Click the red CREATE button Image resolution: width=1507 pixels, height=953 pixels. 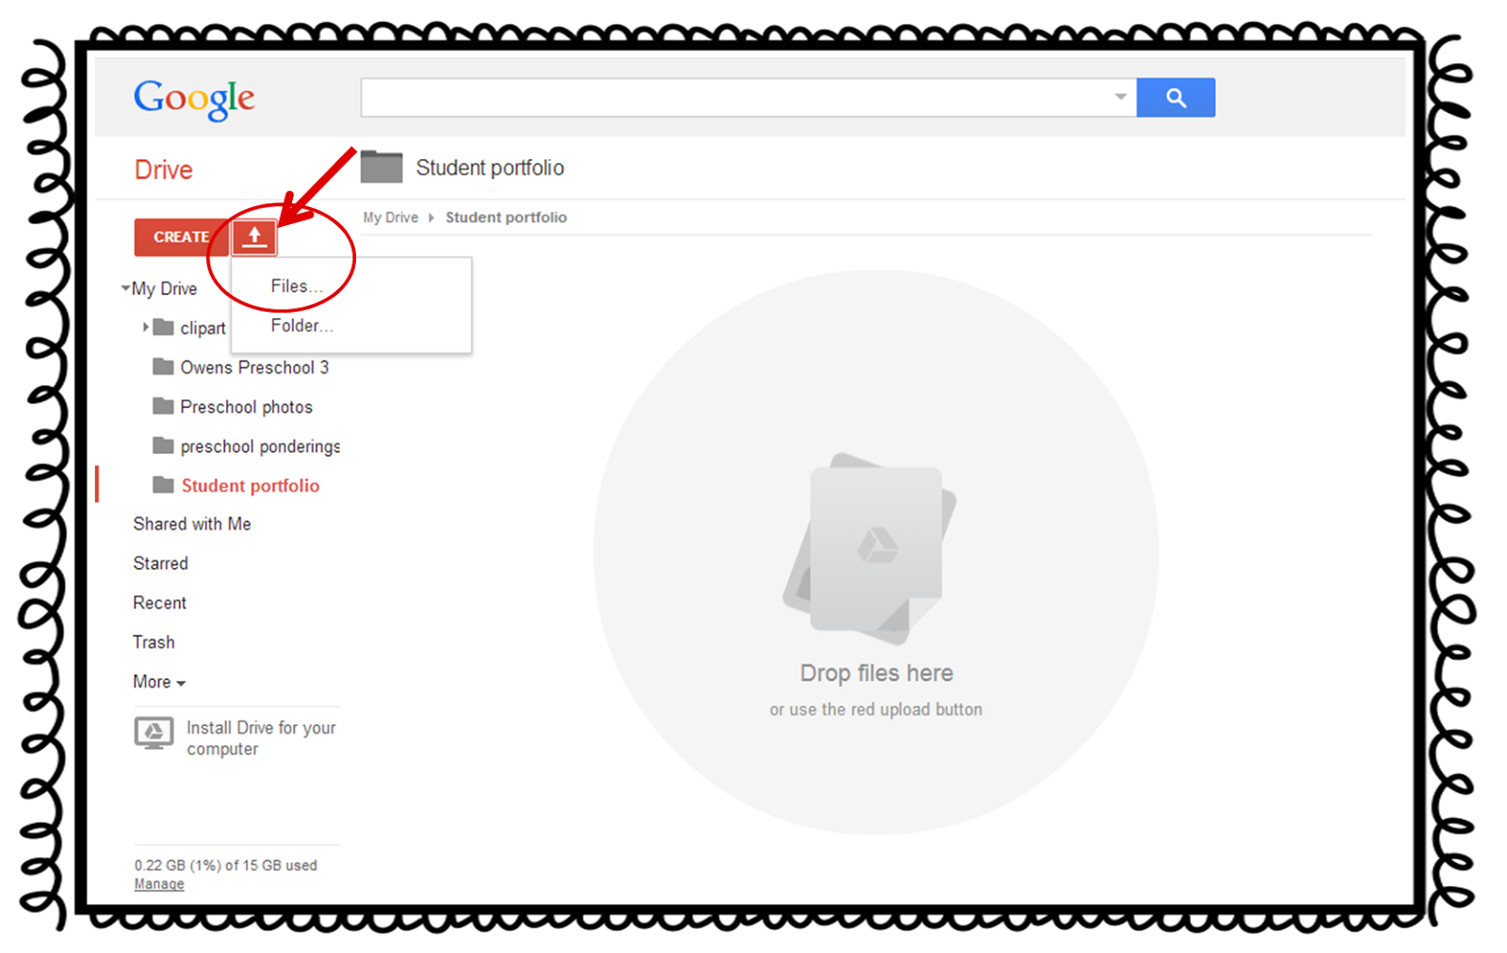coord(181,237)
